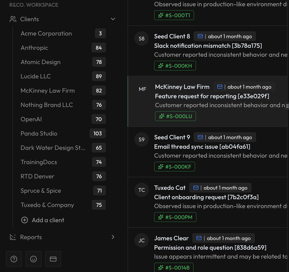289x272 pixels.
Task: Open Permission and role question [838d6a59]
Action: [x=210, y=248]
